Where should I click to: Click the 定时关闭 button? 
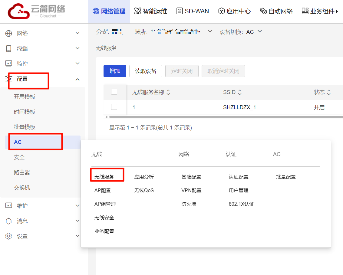coord(182,71)
